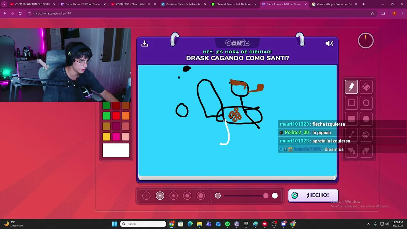Select the straight line tool
Screen dimensions: 407x229
(x=351, y=135)
